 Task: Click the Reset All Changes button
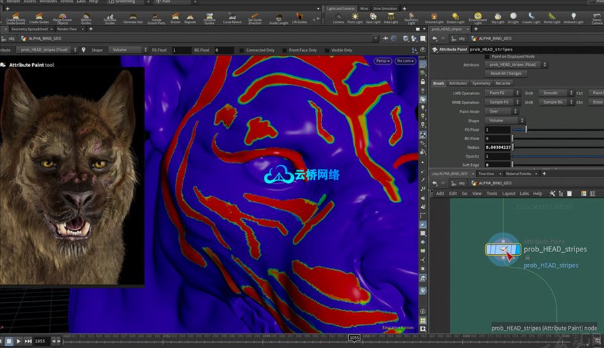click(x=505, y=73)
